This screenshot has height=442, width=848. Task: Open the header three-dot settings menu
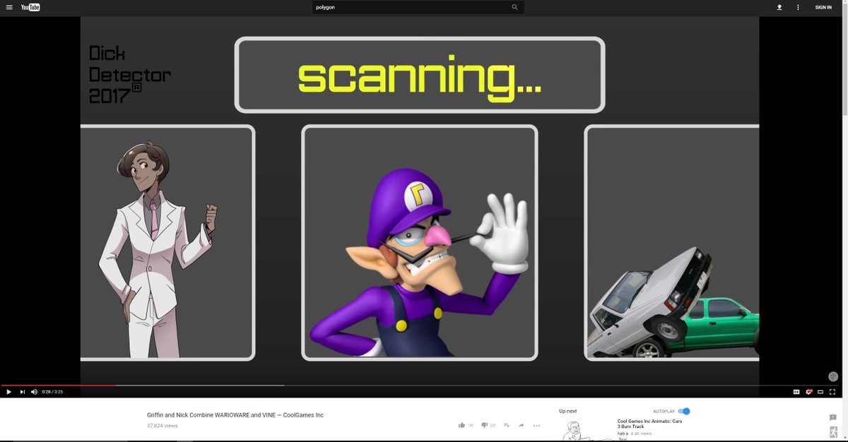point(799,7)
